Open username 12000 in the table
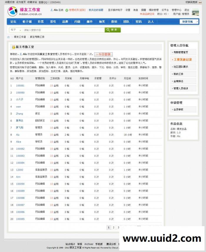 coord(19,170)
